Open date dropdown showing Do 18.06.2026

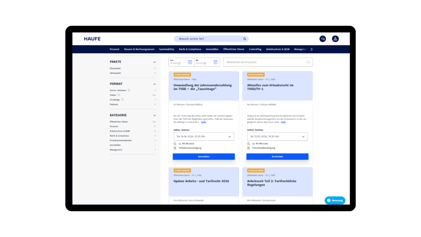click(204, 137)
